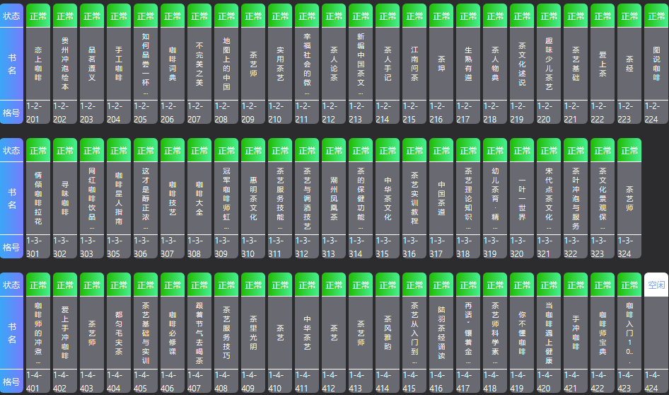
Task: Open the book 跟着节气去喝茶
Action: 199,333
